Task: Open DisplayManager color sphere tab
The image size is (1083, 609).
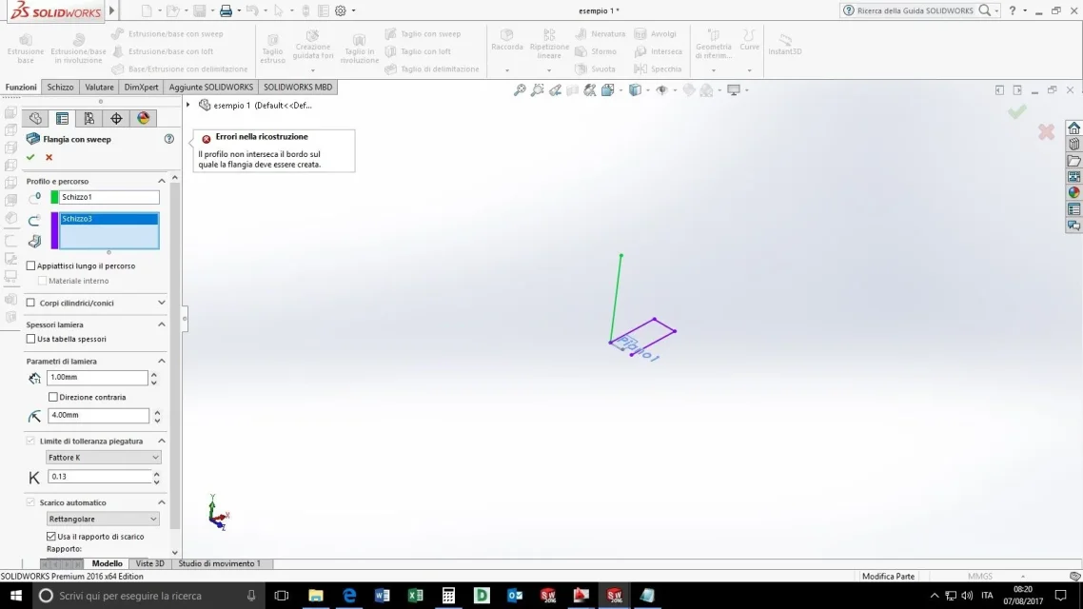Action: 143,118
